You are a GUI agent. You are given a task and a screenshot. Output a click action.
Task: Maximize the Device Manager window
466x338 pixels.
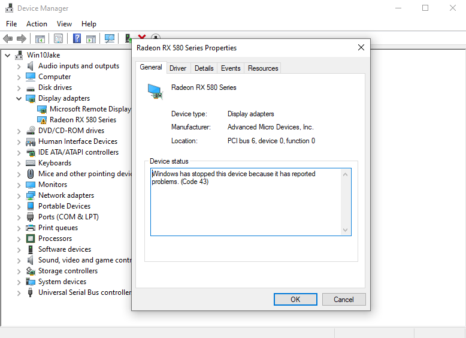(x=425, y=8)
